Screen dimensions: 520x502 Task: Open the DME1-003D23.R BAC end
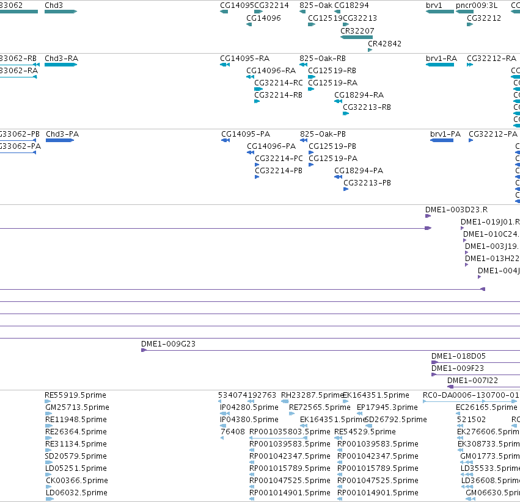click(x=428, y=216)
